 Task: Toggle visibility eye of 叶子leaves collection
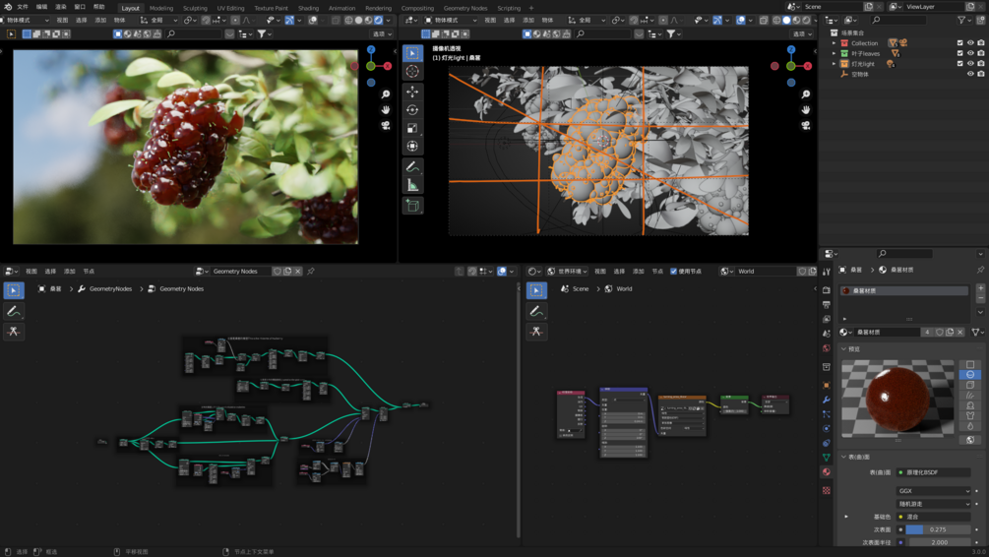coord(970,53)
